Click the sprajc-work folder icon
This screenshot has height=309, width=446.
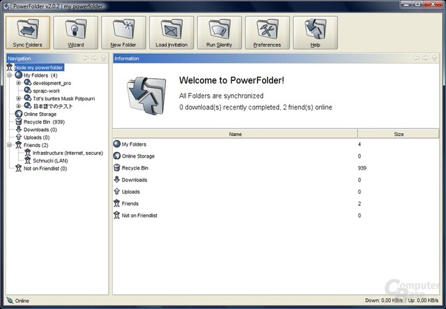coord(28,91)
